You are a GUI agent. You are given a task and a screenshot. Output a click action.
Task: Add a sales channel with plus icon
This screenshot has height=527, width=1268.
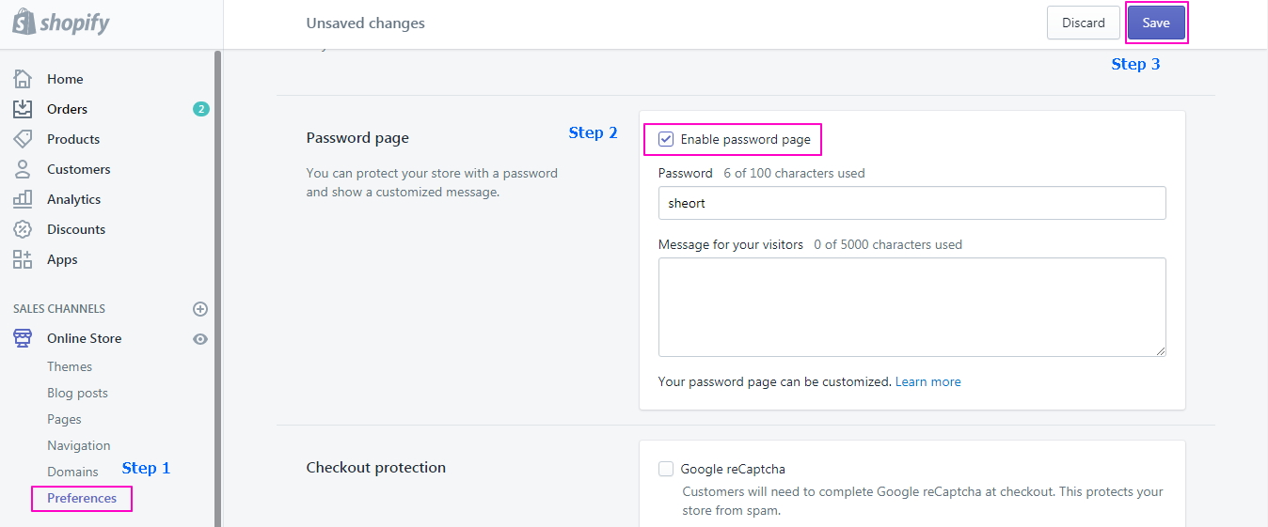(199, 309)
